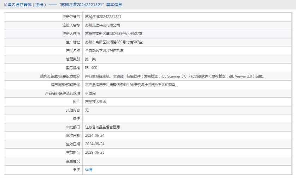
Task: Click the model specification IBL 400
Action: (x=91, y=68)
